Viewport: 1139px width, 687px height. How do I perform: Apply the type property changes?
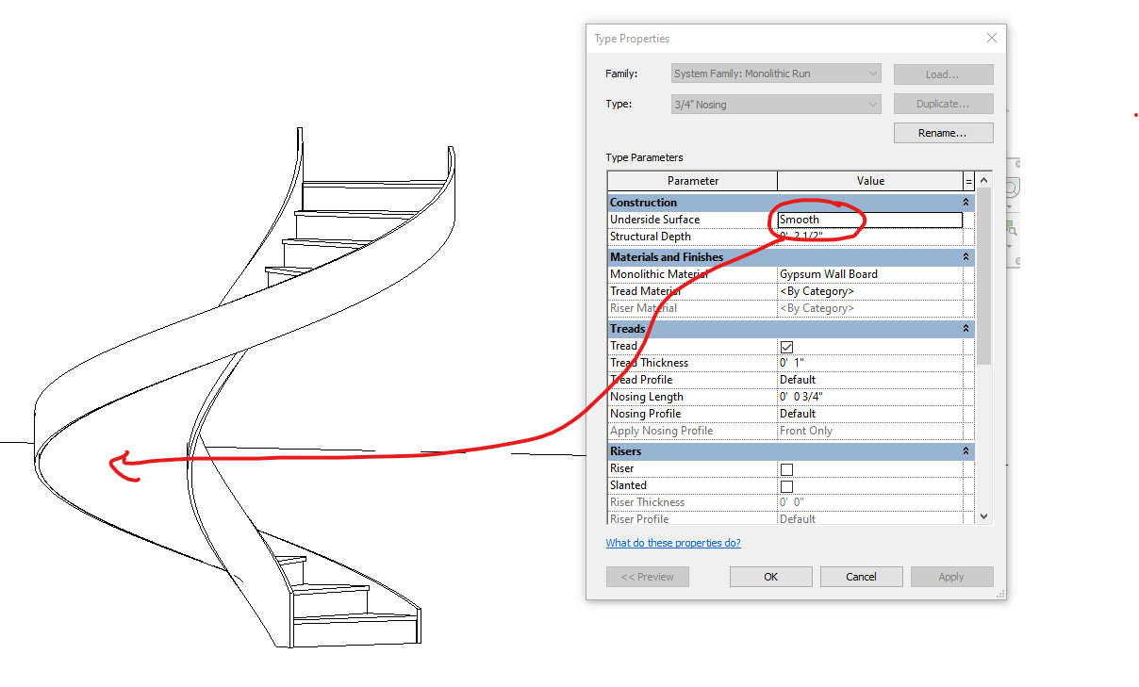tap(951, 576)
